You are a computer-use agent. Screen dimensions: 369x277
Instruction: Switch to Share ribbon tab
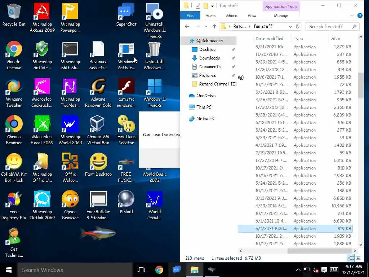[x=232, y=16]
